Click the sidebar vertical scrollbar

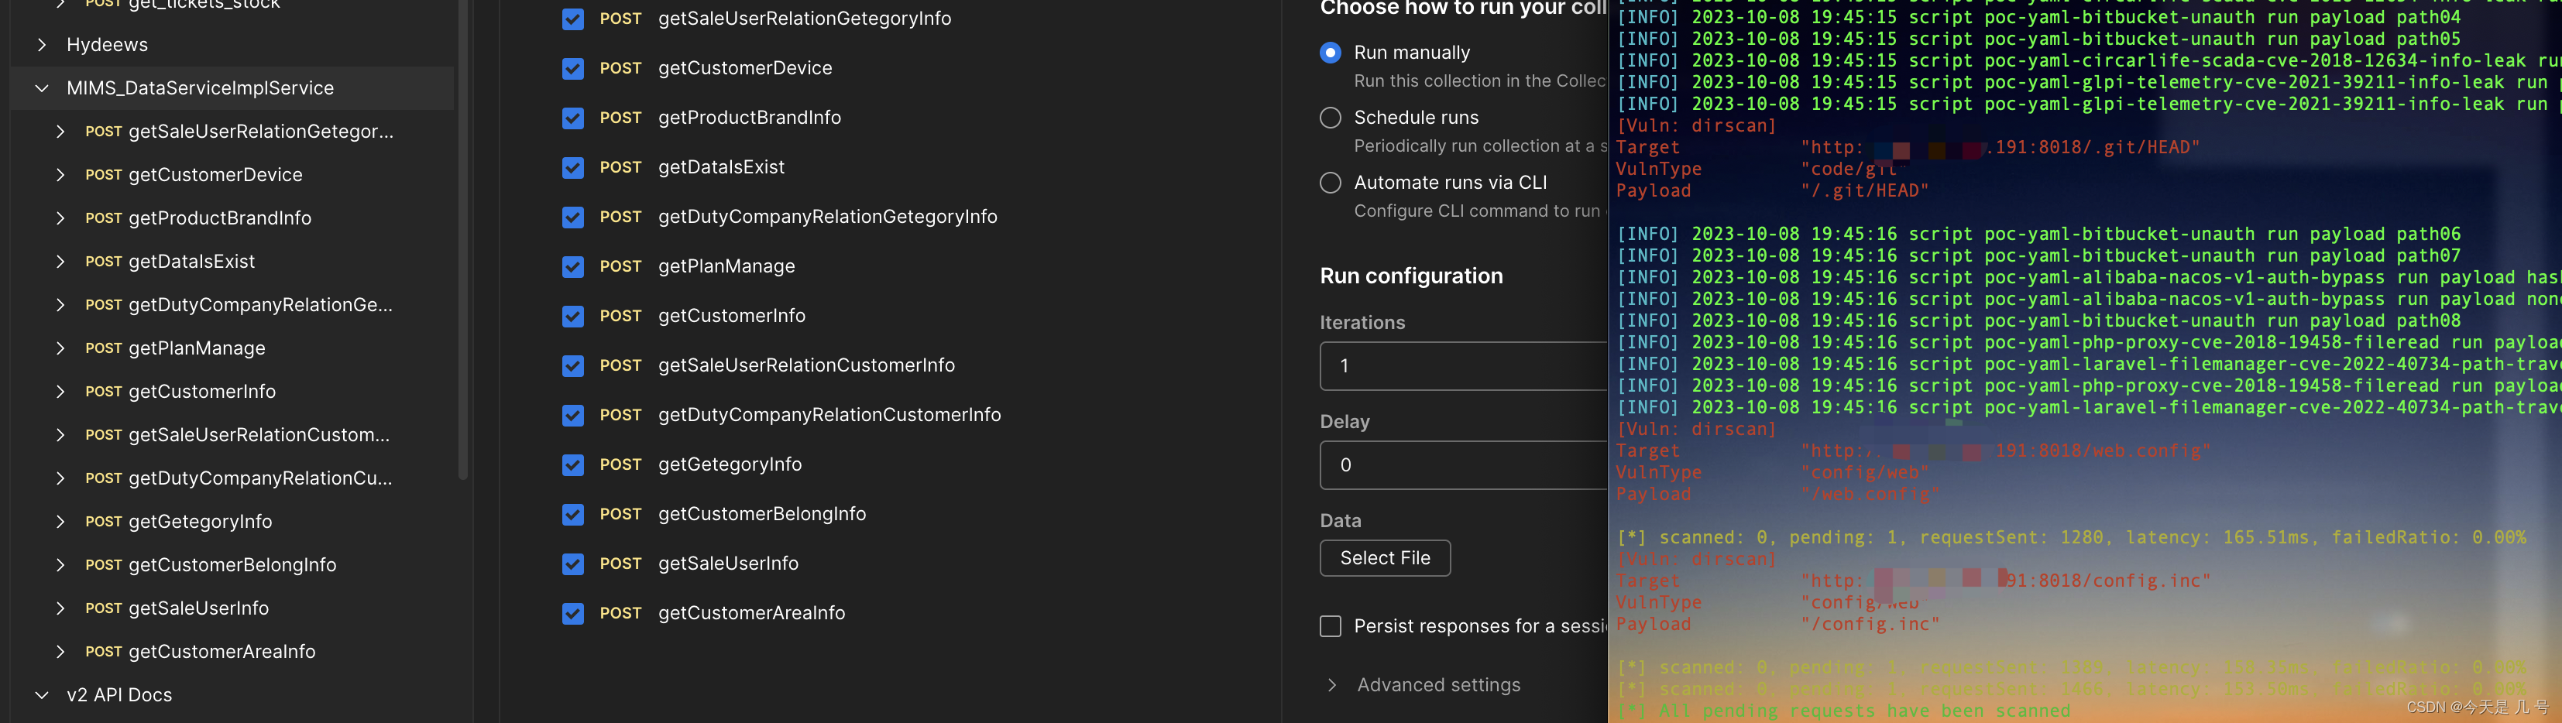(462, 238)
